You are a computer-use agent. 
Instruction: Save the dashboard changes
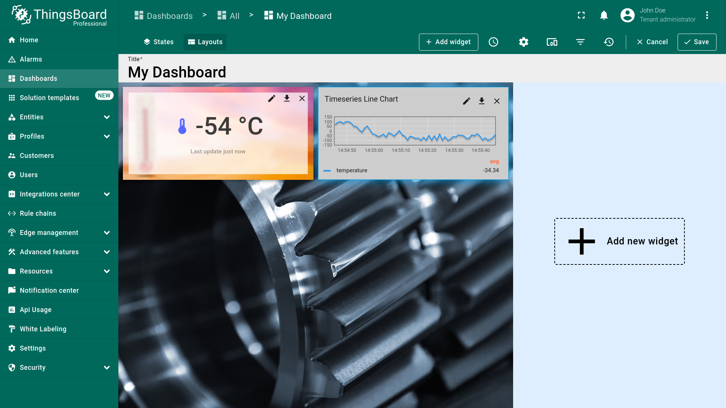point(697,42)
